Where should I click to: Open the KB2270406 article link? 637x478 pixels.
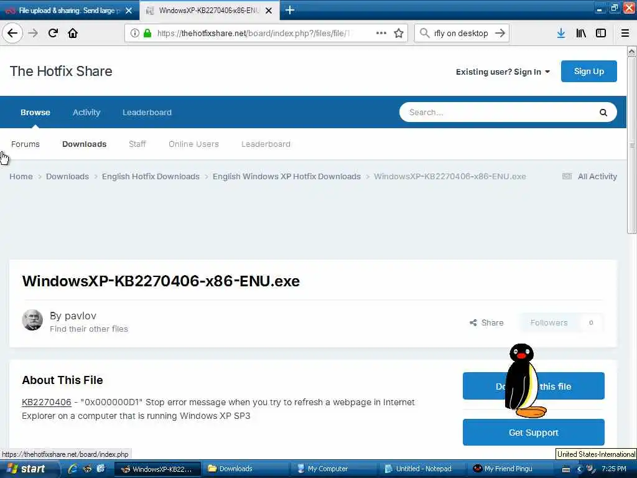(x=46, y=402)
